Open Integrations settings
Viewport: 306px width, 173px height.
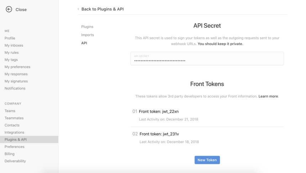(x=15, y=132)
